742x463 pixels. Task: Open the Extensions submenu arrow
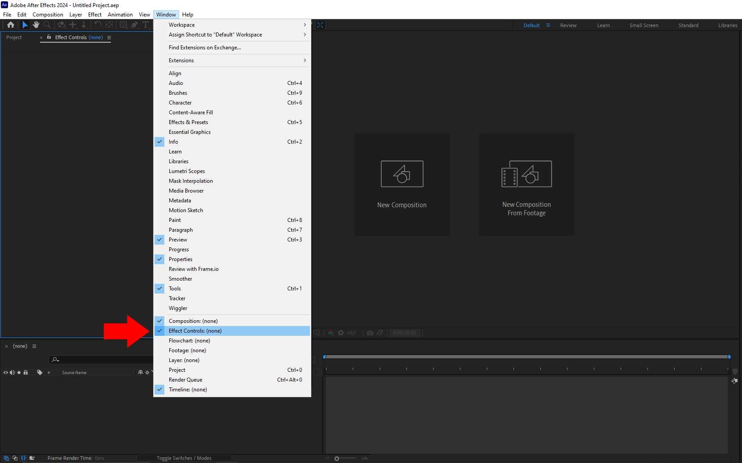[x=305, y=60]
